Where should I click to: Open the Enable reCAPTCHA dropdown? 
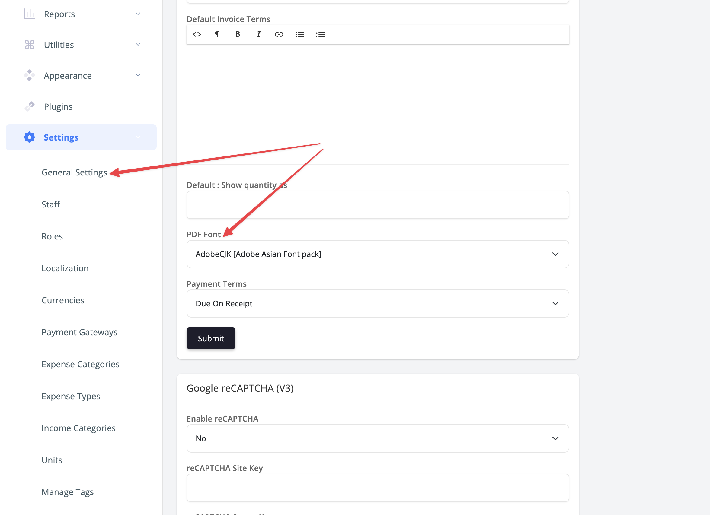[378, 438]
